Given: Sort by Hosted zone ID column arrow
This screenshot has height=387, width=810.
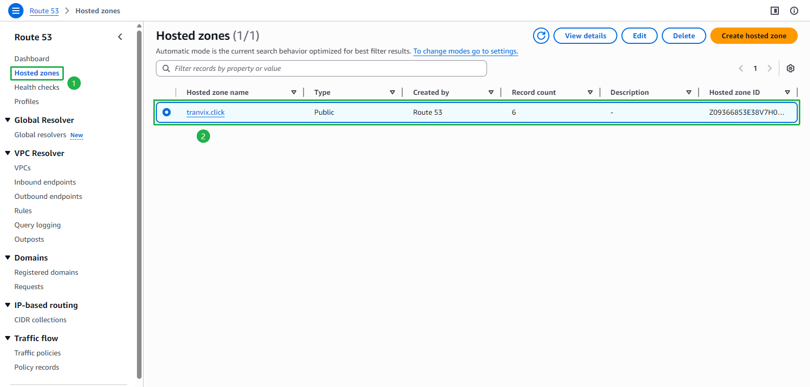Looking at the screenshot, I should point(788,92).
